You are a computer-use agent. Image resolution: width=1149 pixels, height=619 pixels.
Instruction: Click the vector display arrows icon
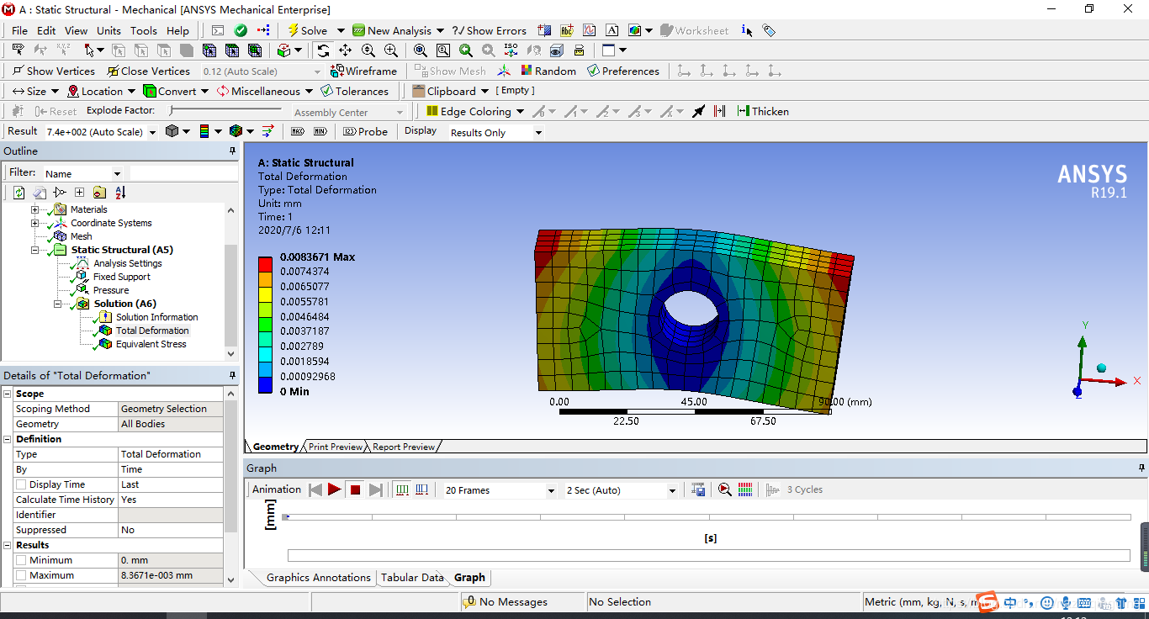pyautogui.click(x=267, y=131)
